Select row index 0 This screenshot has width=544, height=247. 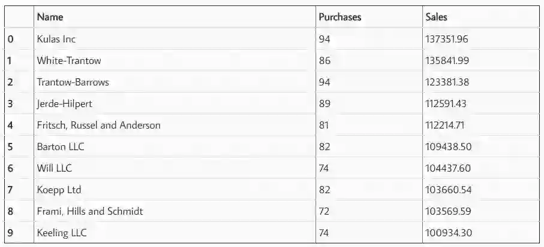point(10,39)
